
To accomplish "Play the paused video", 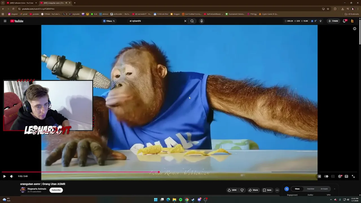I will (x=5, y=176).
